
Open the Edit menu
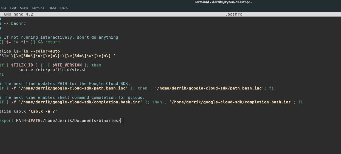pyautogui.click(x=13, y=8)
